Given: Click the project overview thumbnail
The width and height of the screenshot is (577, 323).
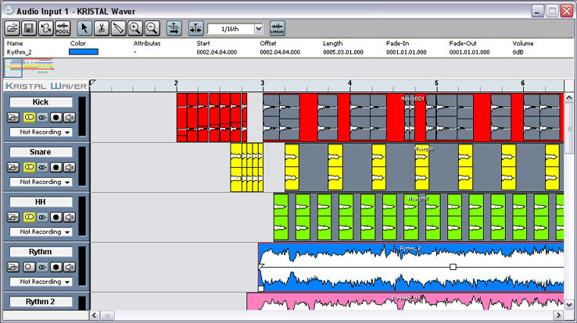Looking at the screenshot, I should (x=30, y=66).
